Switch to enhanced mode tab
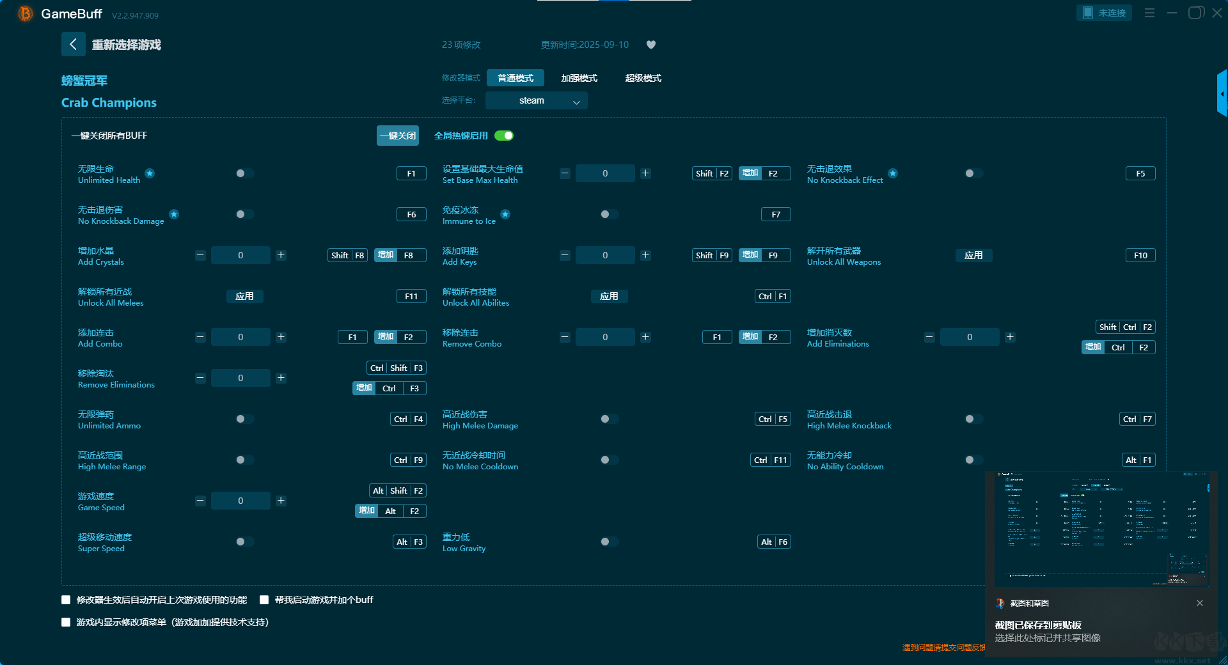1228x665 pixels. tap(579, 78)
